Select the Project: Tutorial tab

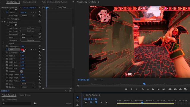pyautogui.click(x=8, y=95)
